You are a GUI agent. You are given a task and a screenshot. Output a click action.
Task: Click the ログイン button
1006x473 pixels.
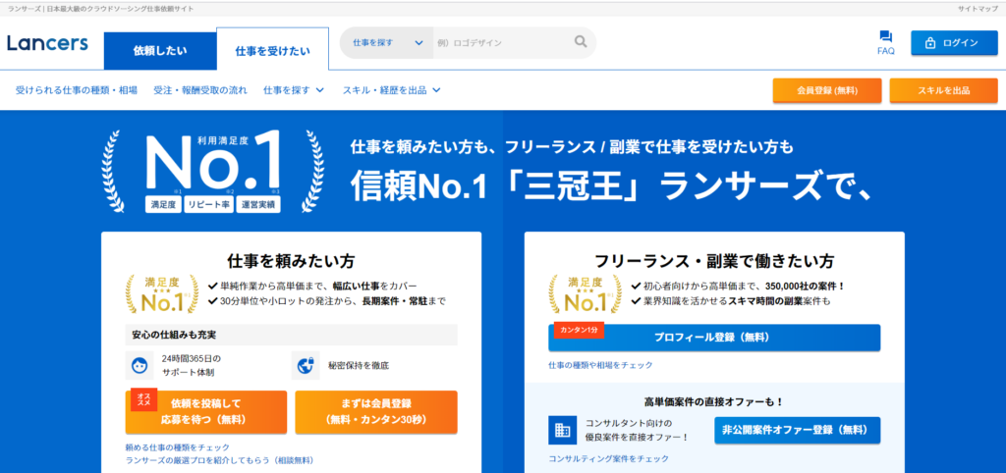954,43
